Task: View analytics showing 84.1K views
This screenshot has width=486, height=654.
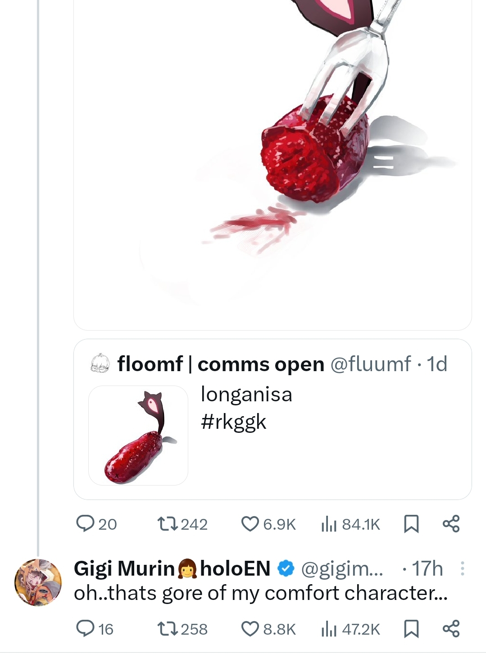Action: pos(330,524)
